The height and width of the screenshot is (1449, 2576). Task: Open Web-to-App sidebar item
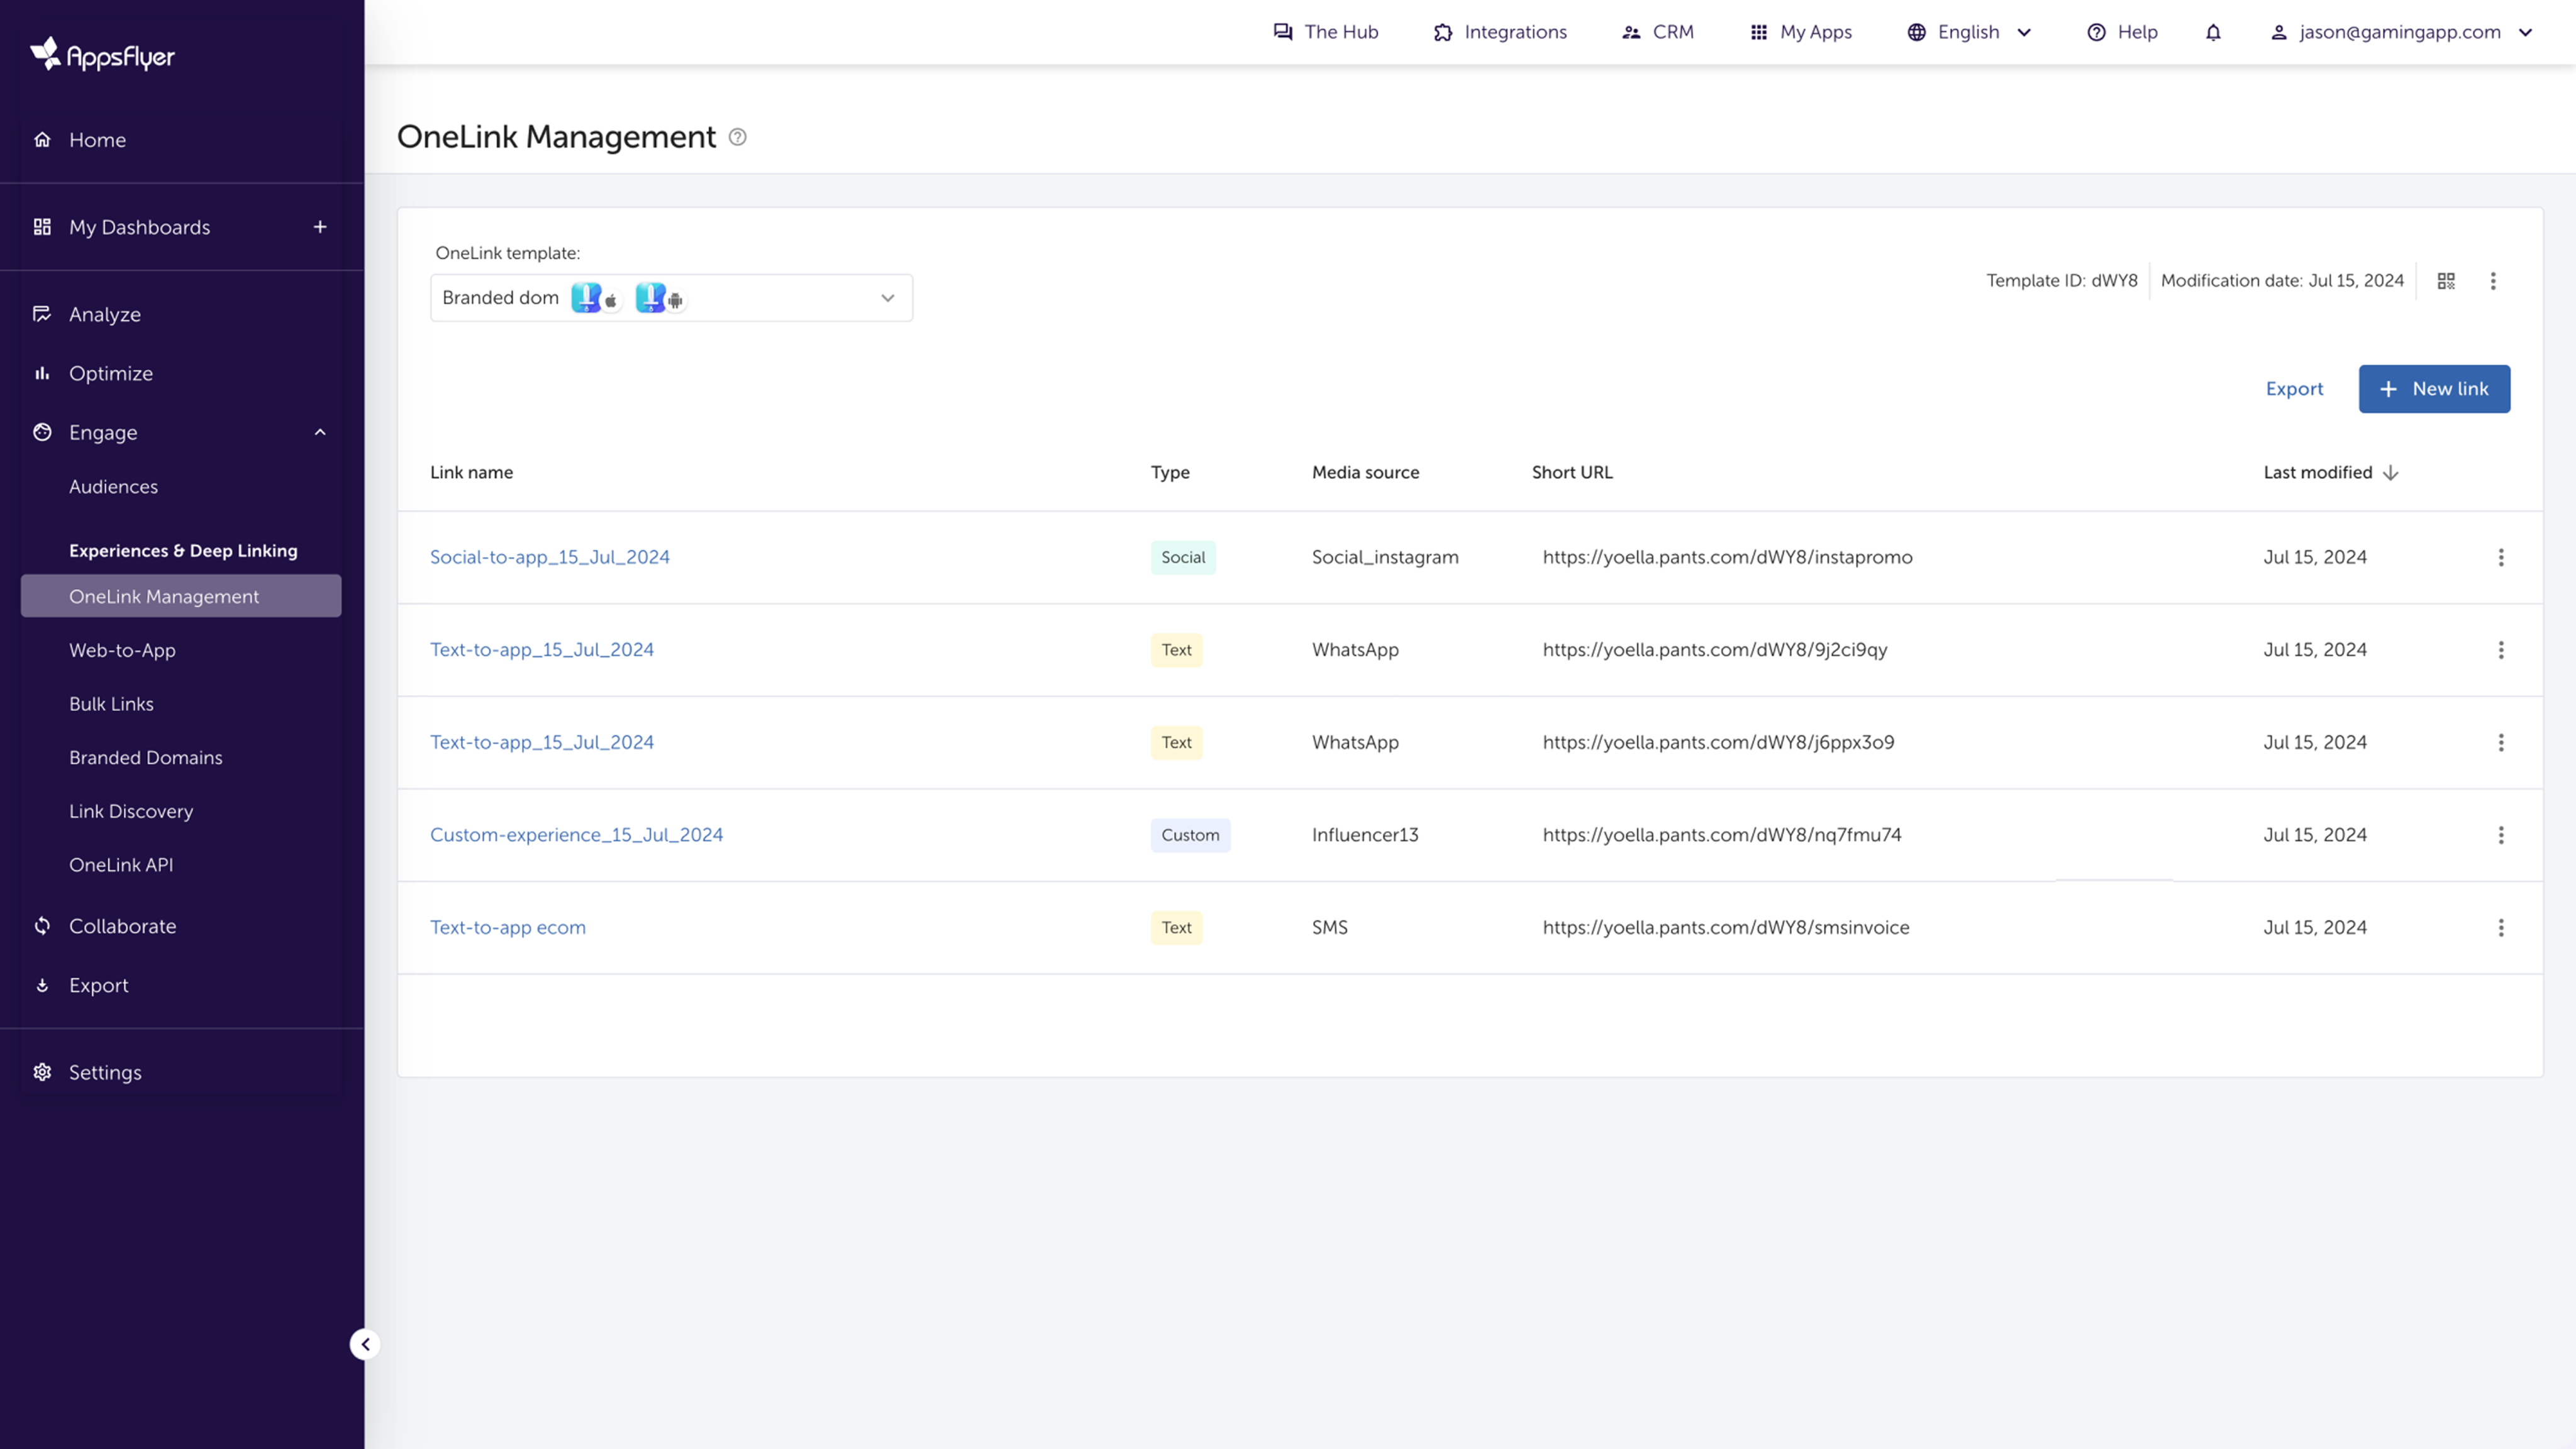pos(122,651)
